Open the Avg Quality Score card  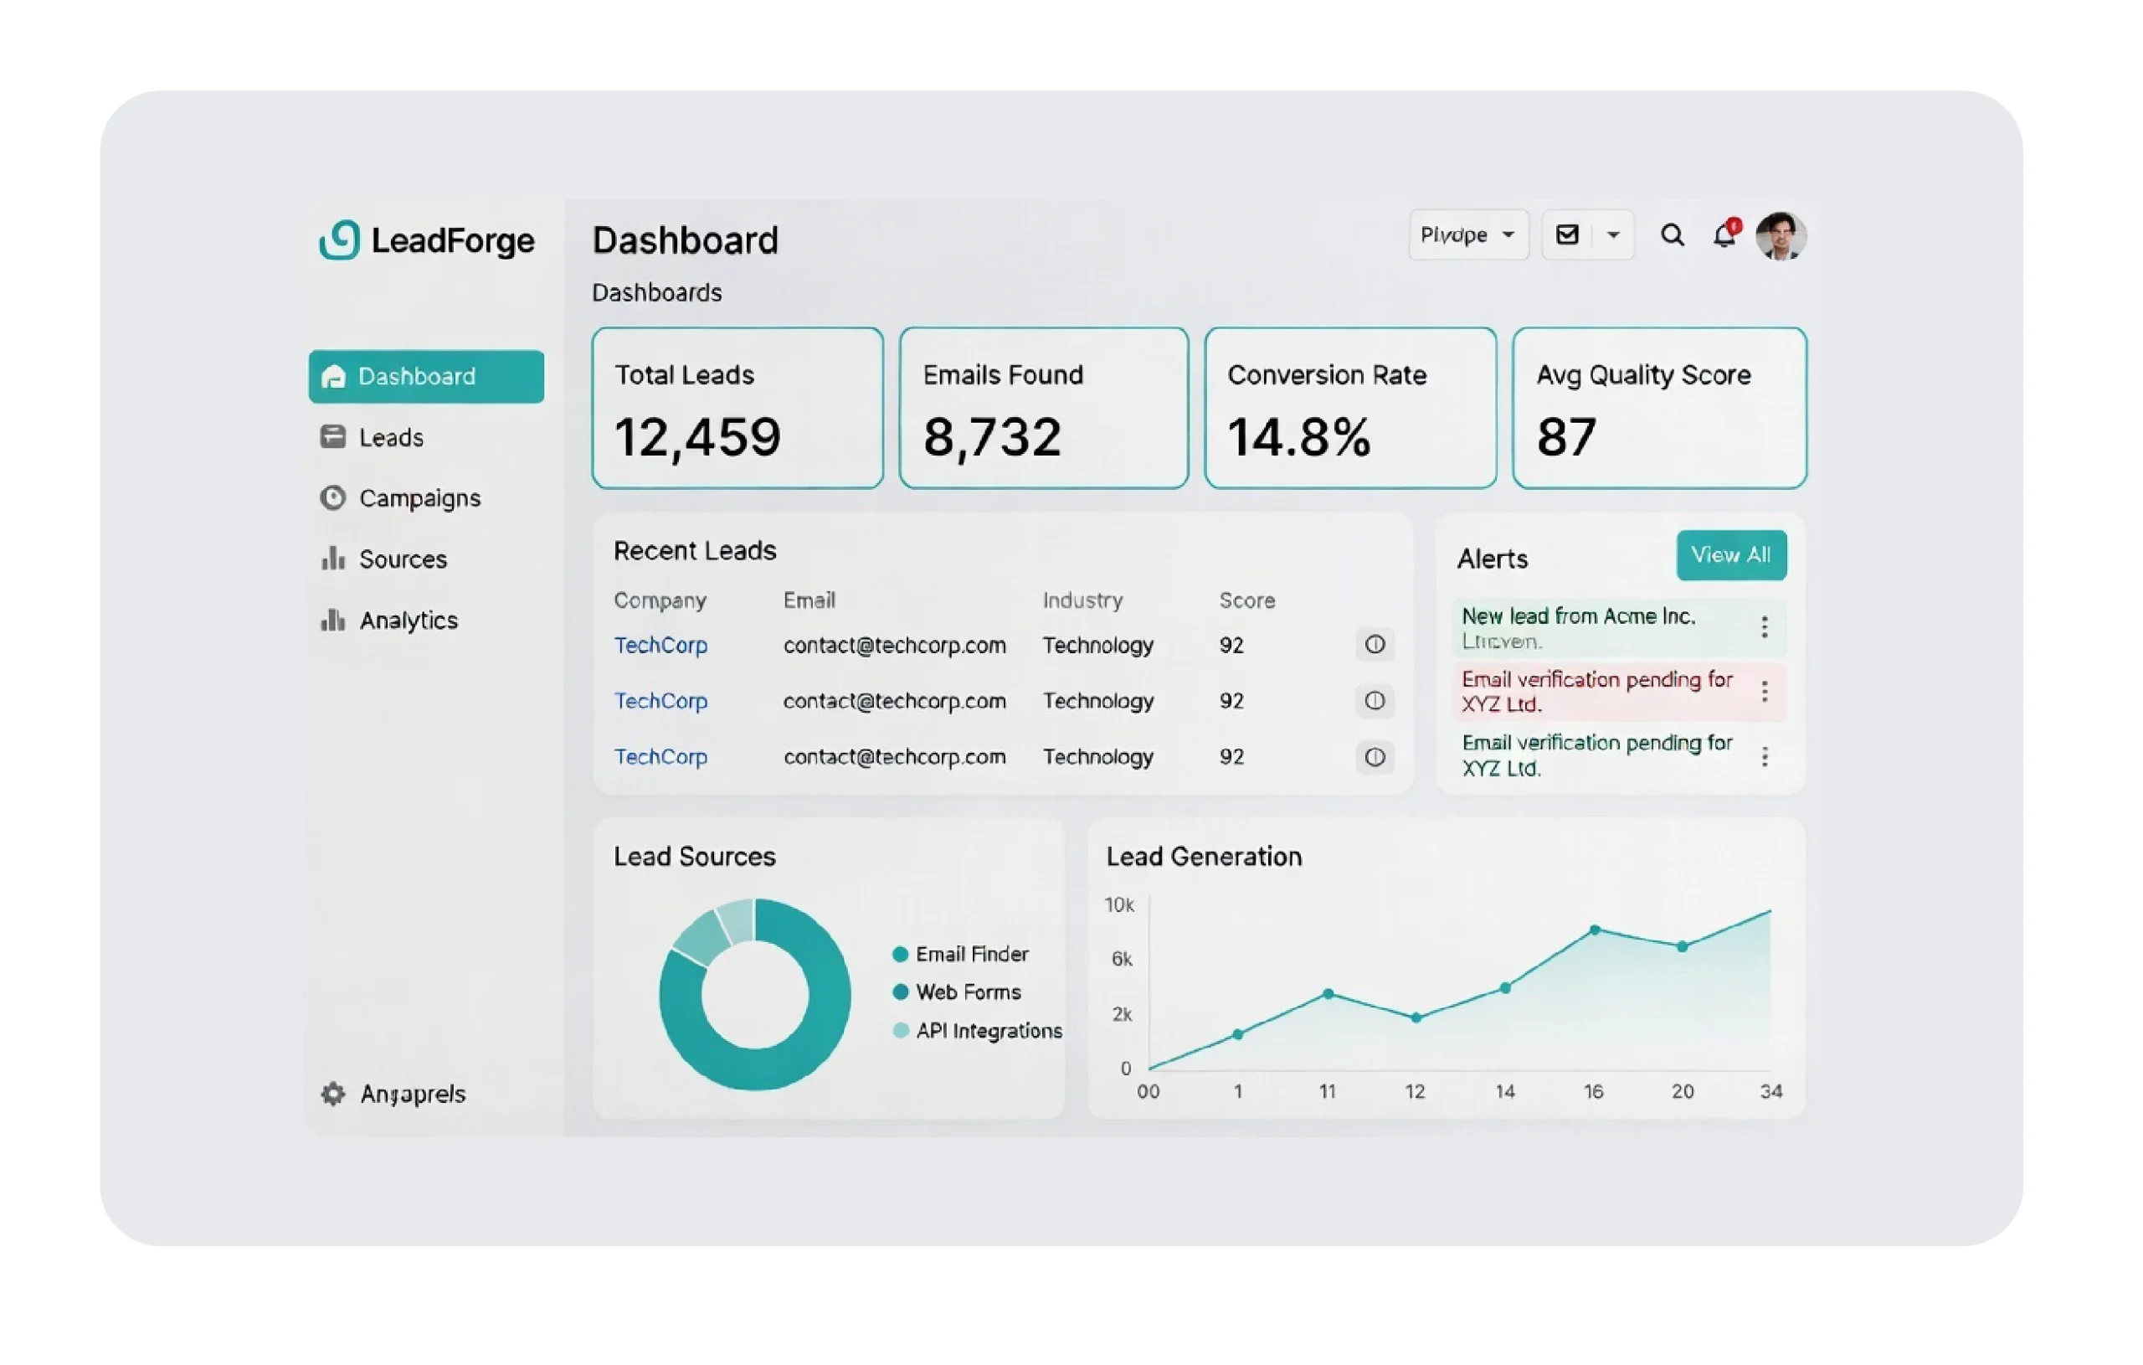tap(1660, 409)
